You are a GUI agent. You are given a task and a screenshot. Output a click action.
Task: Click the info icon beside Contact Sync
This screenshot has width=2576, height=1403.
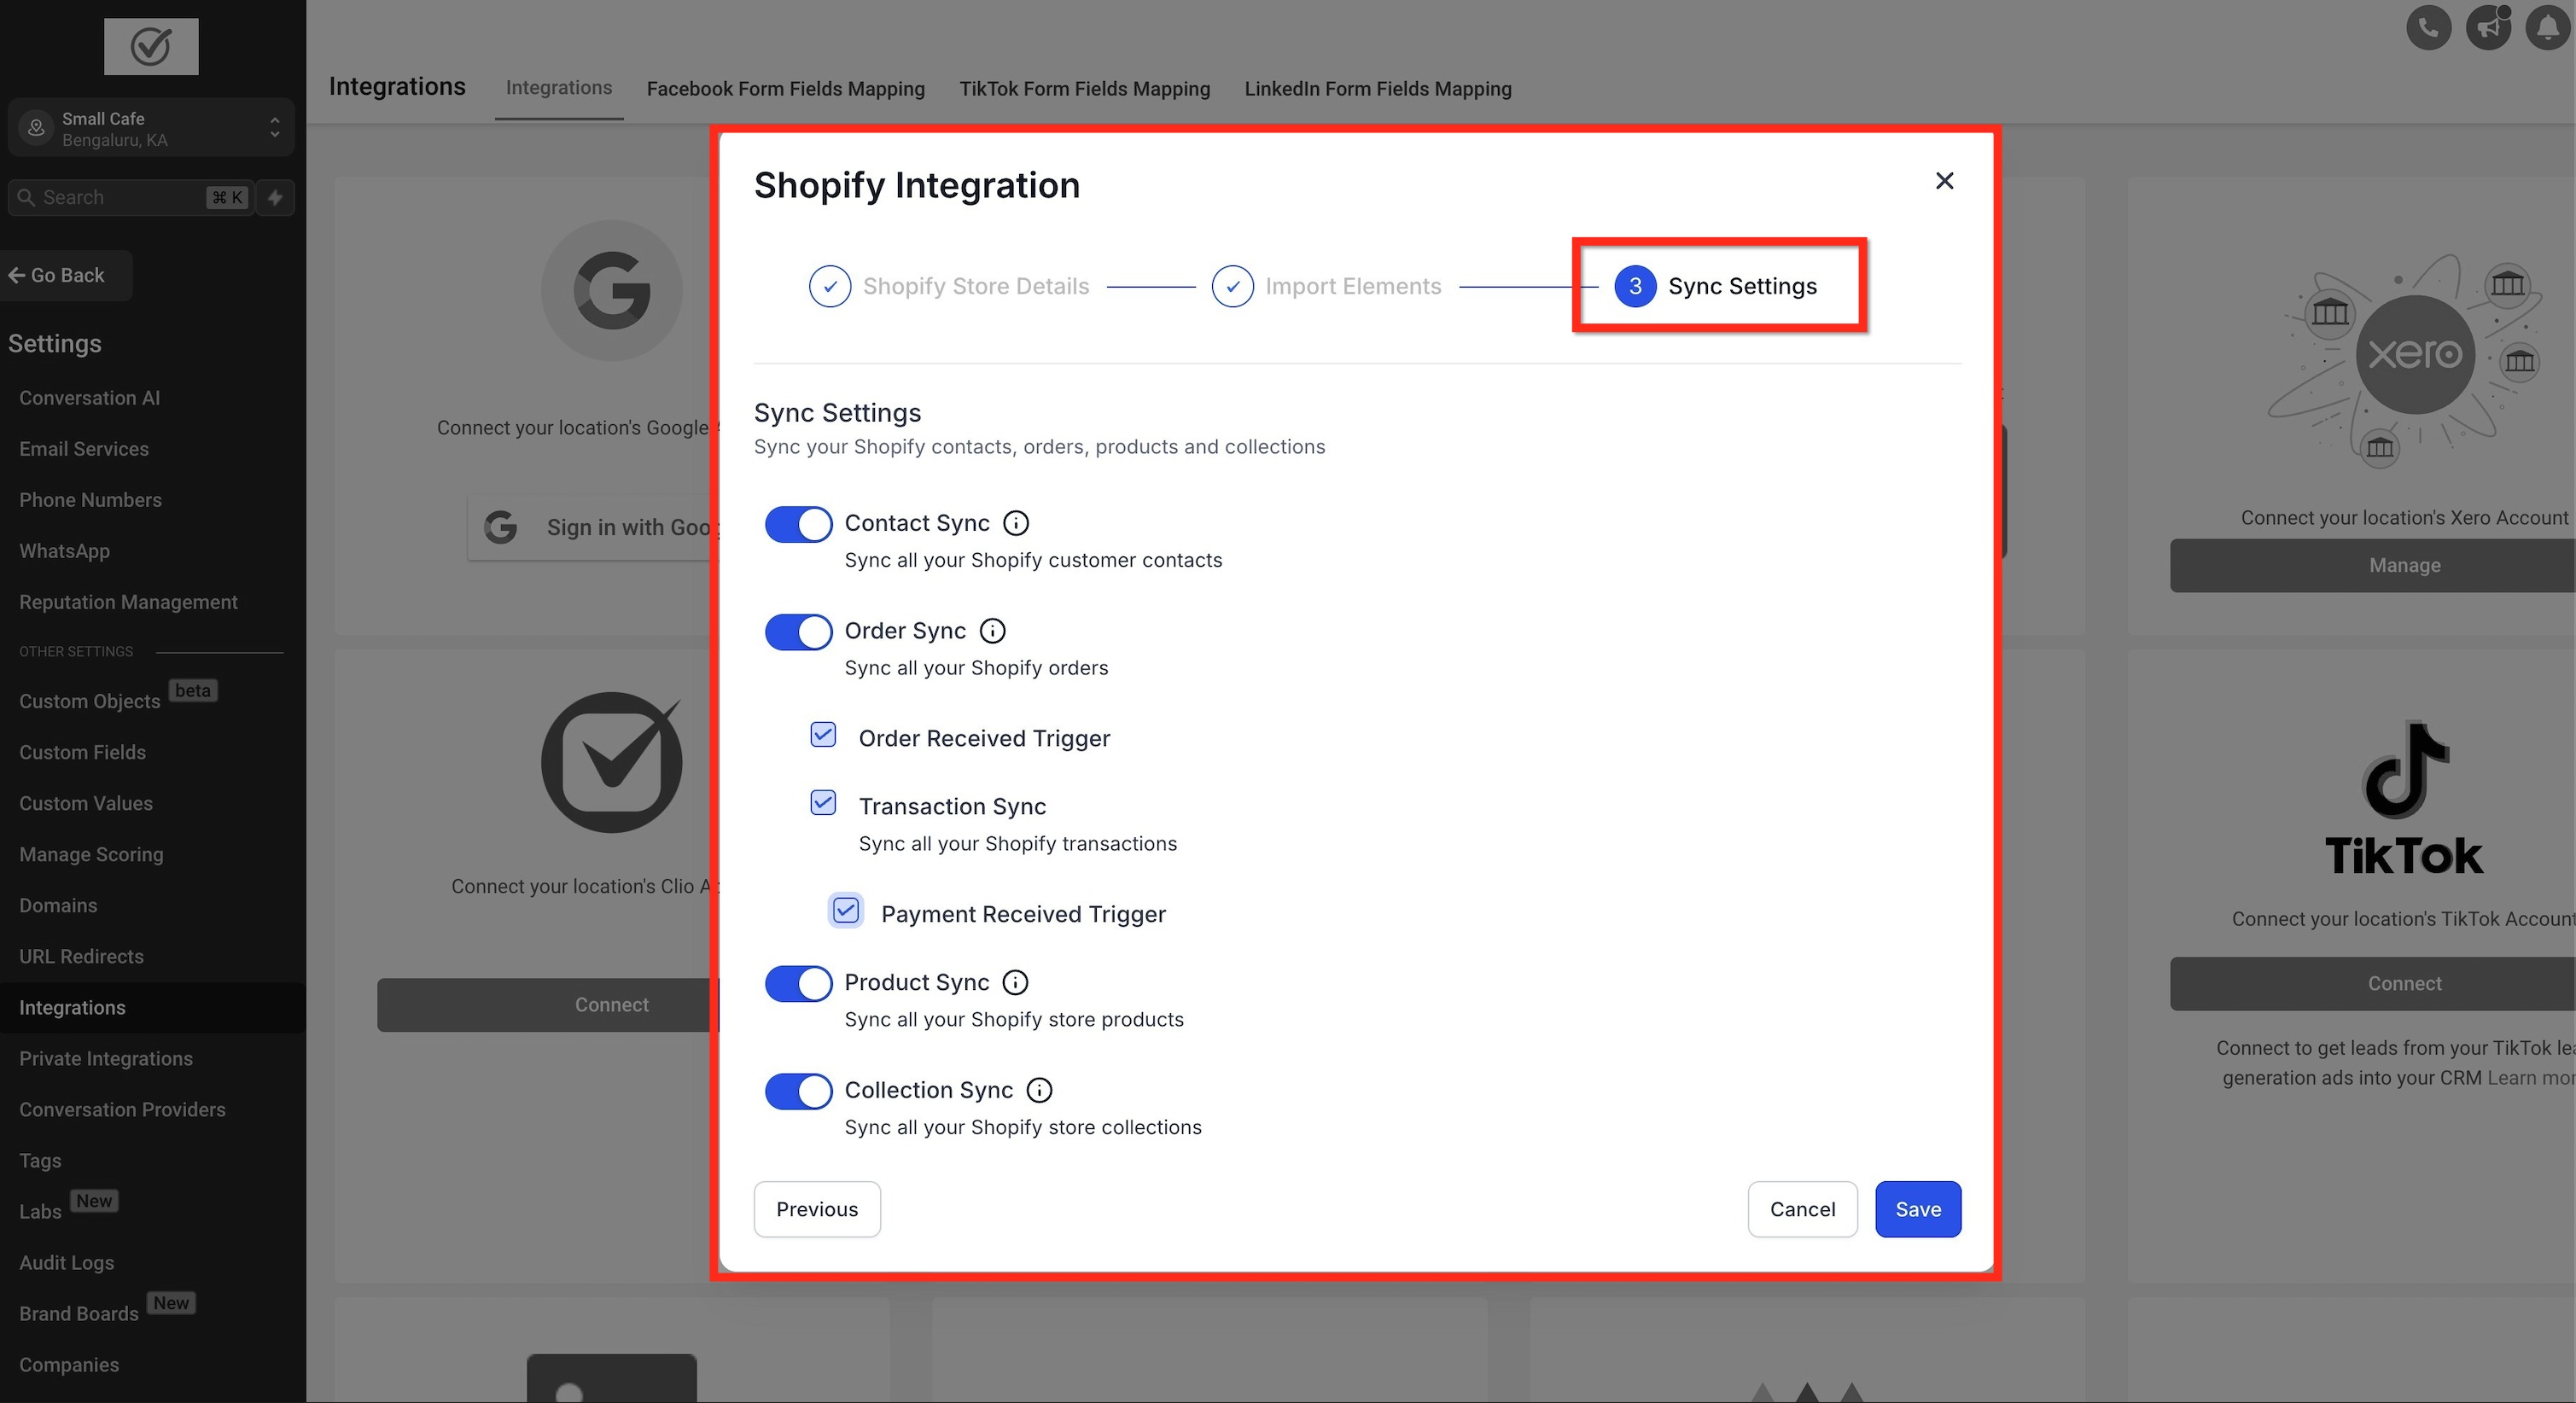point(1015,523)
